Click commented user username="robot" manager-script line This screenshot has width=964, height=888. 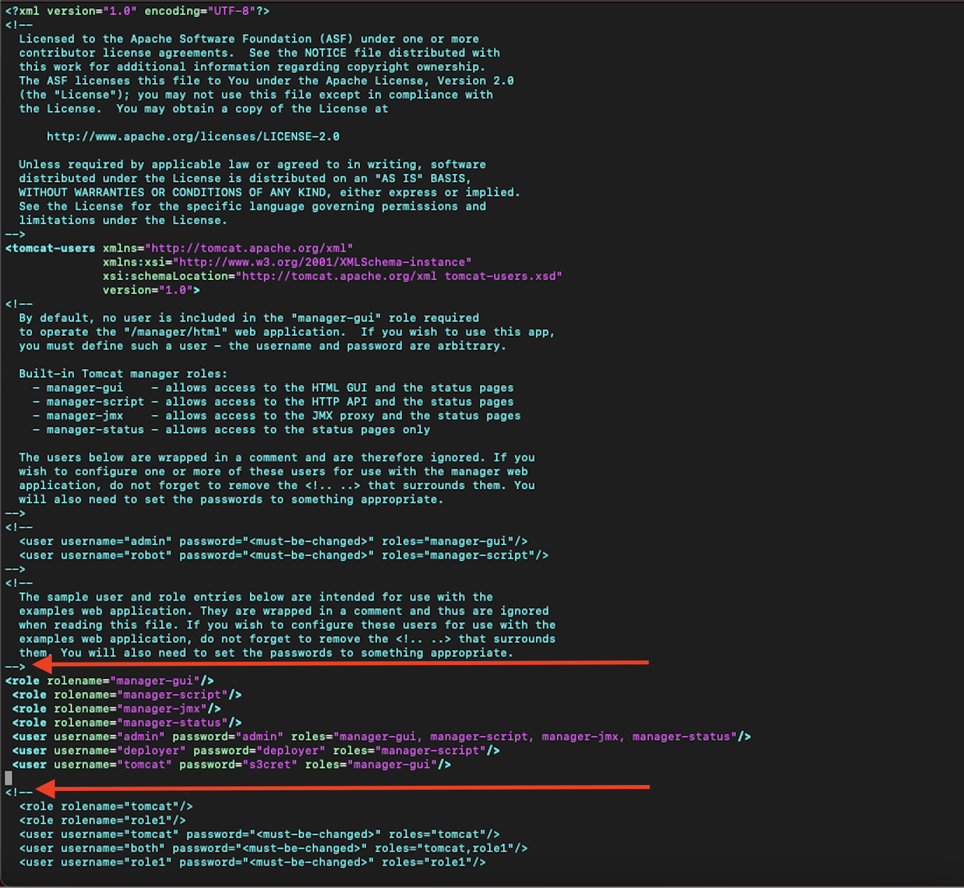(x=284, y=555)
